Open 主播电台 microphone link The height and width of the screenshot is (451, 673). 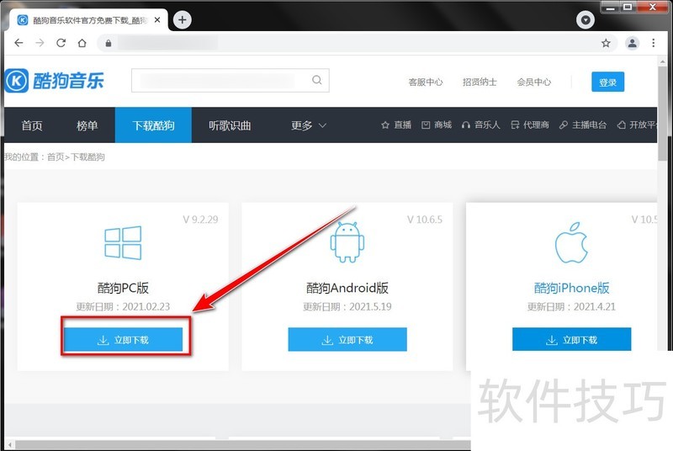click(x=582, y=125)
